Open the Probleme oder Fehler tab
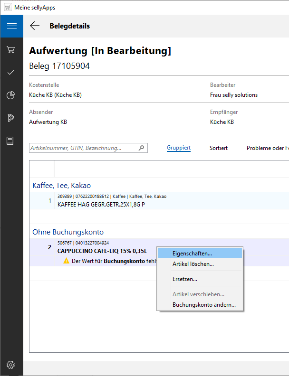 point(267,148)
